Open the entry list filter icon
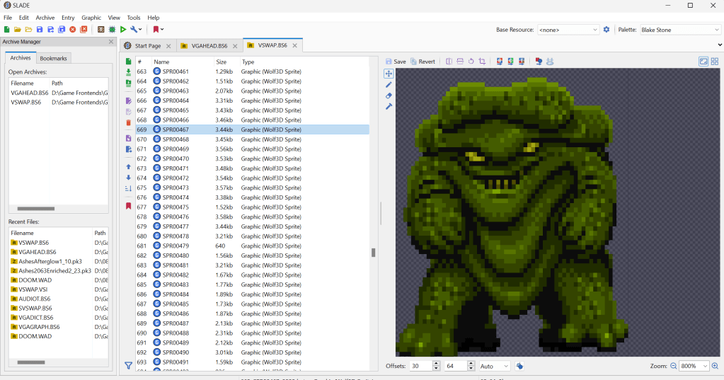Image resolution: width=724 pixels, height=380 pixels. (x=128, y=366)
